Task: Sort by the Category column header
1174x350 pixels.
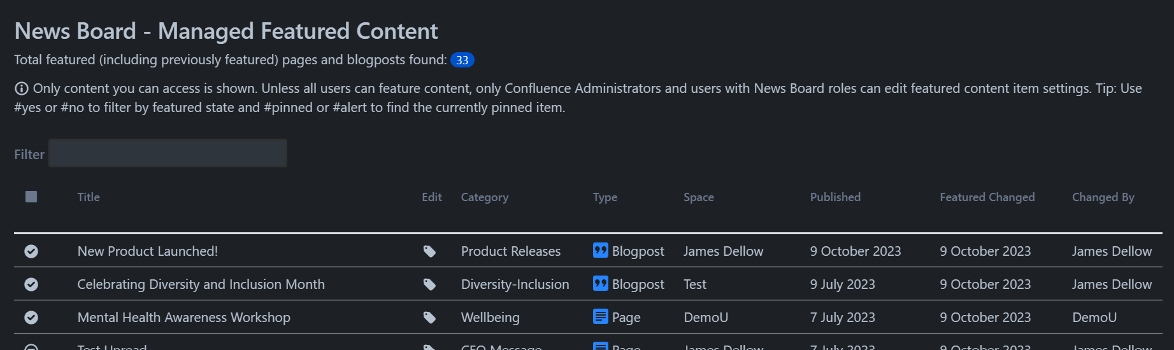Action: coord(485,197)
